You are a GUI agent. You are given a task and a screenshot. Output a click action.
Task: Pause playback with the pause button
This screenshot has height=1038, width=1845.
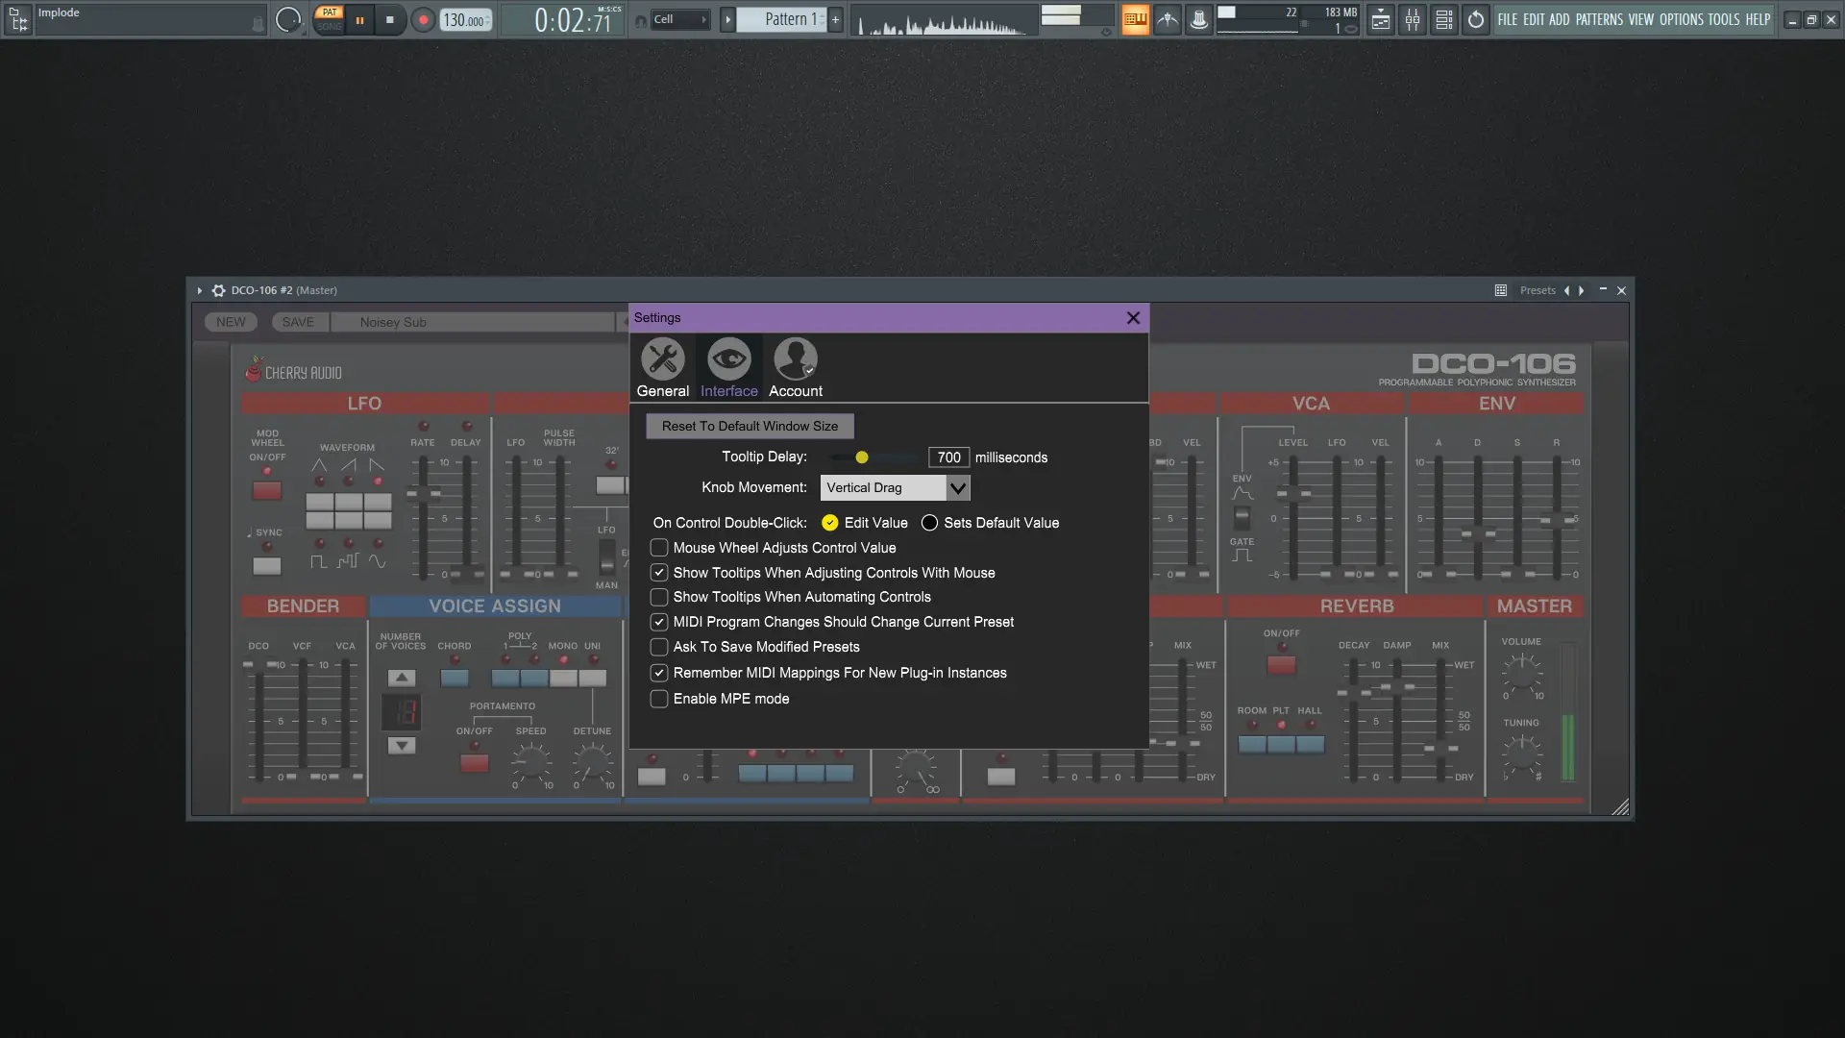click(359, 19)
